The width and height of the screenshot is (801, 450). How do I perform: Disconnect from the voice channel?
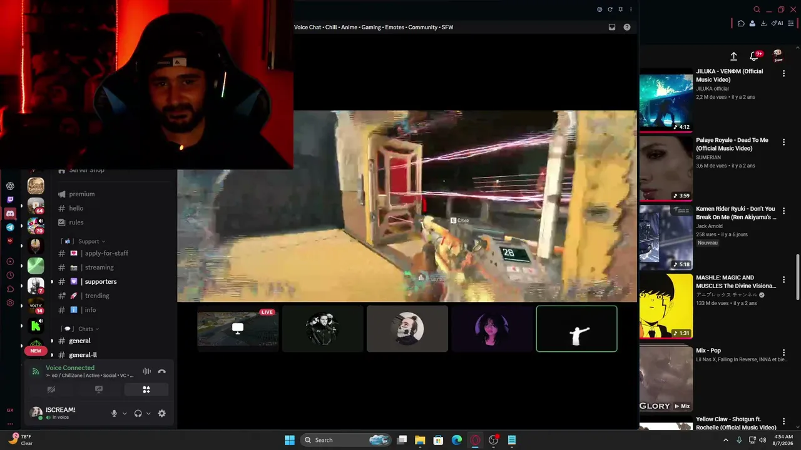(x=162, y=371)
